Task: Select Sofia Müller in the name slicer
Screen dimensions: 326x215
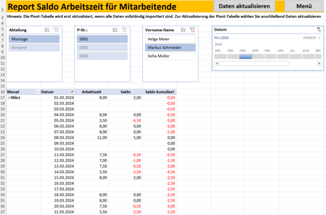Action: click(x=170, y=56)
